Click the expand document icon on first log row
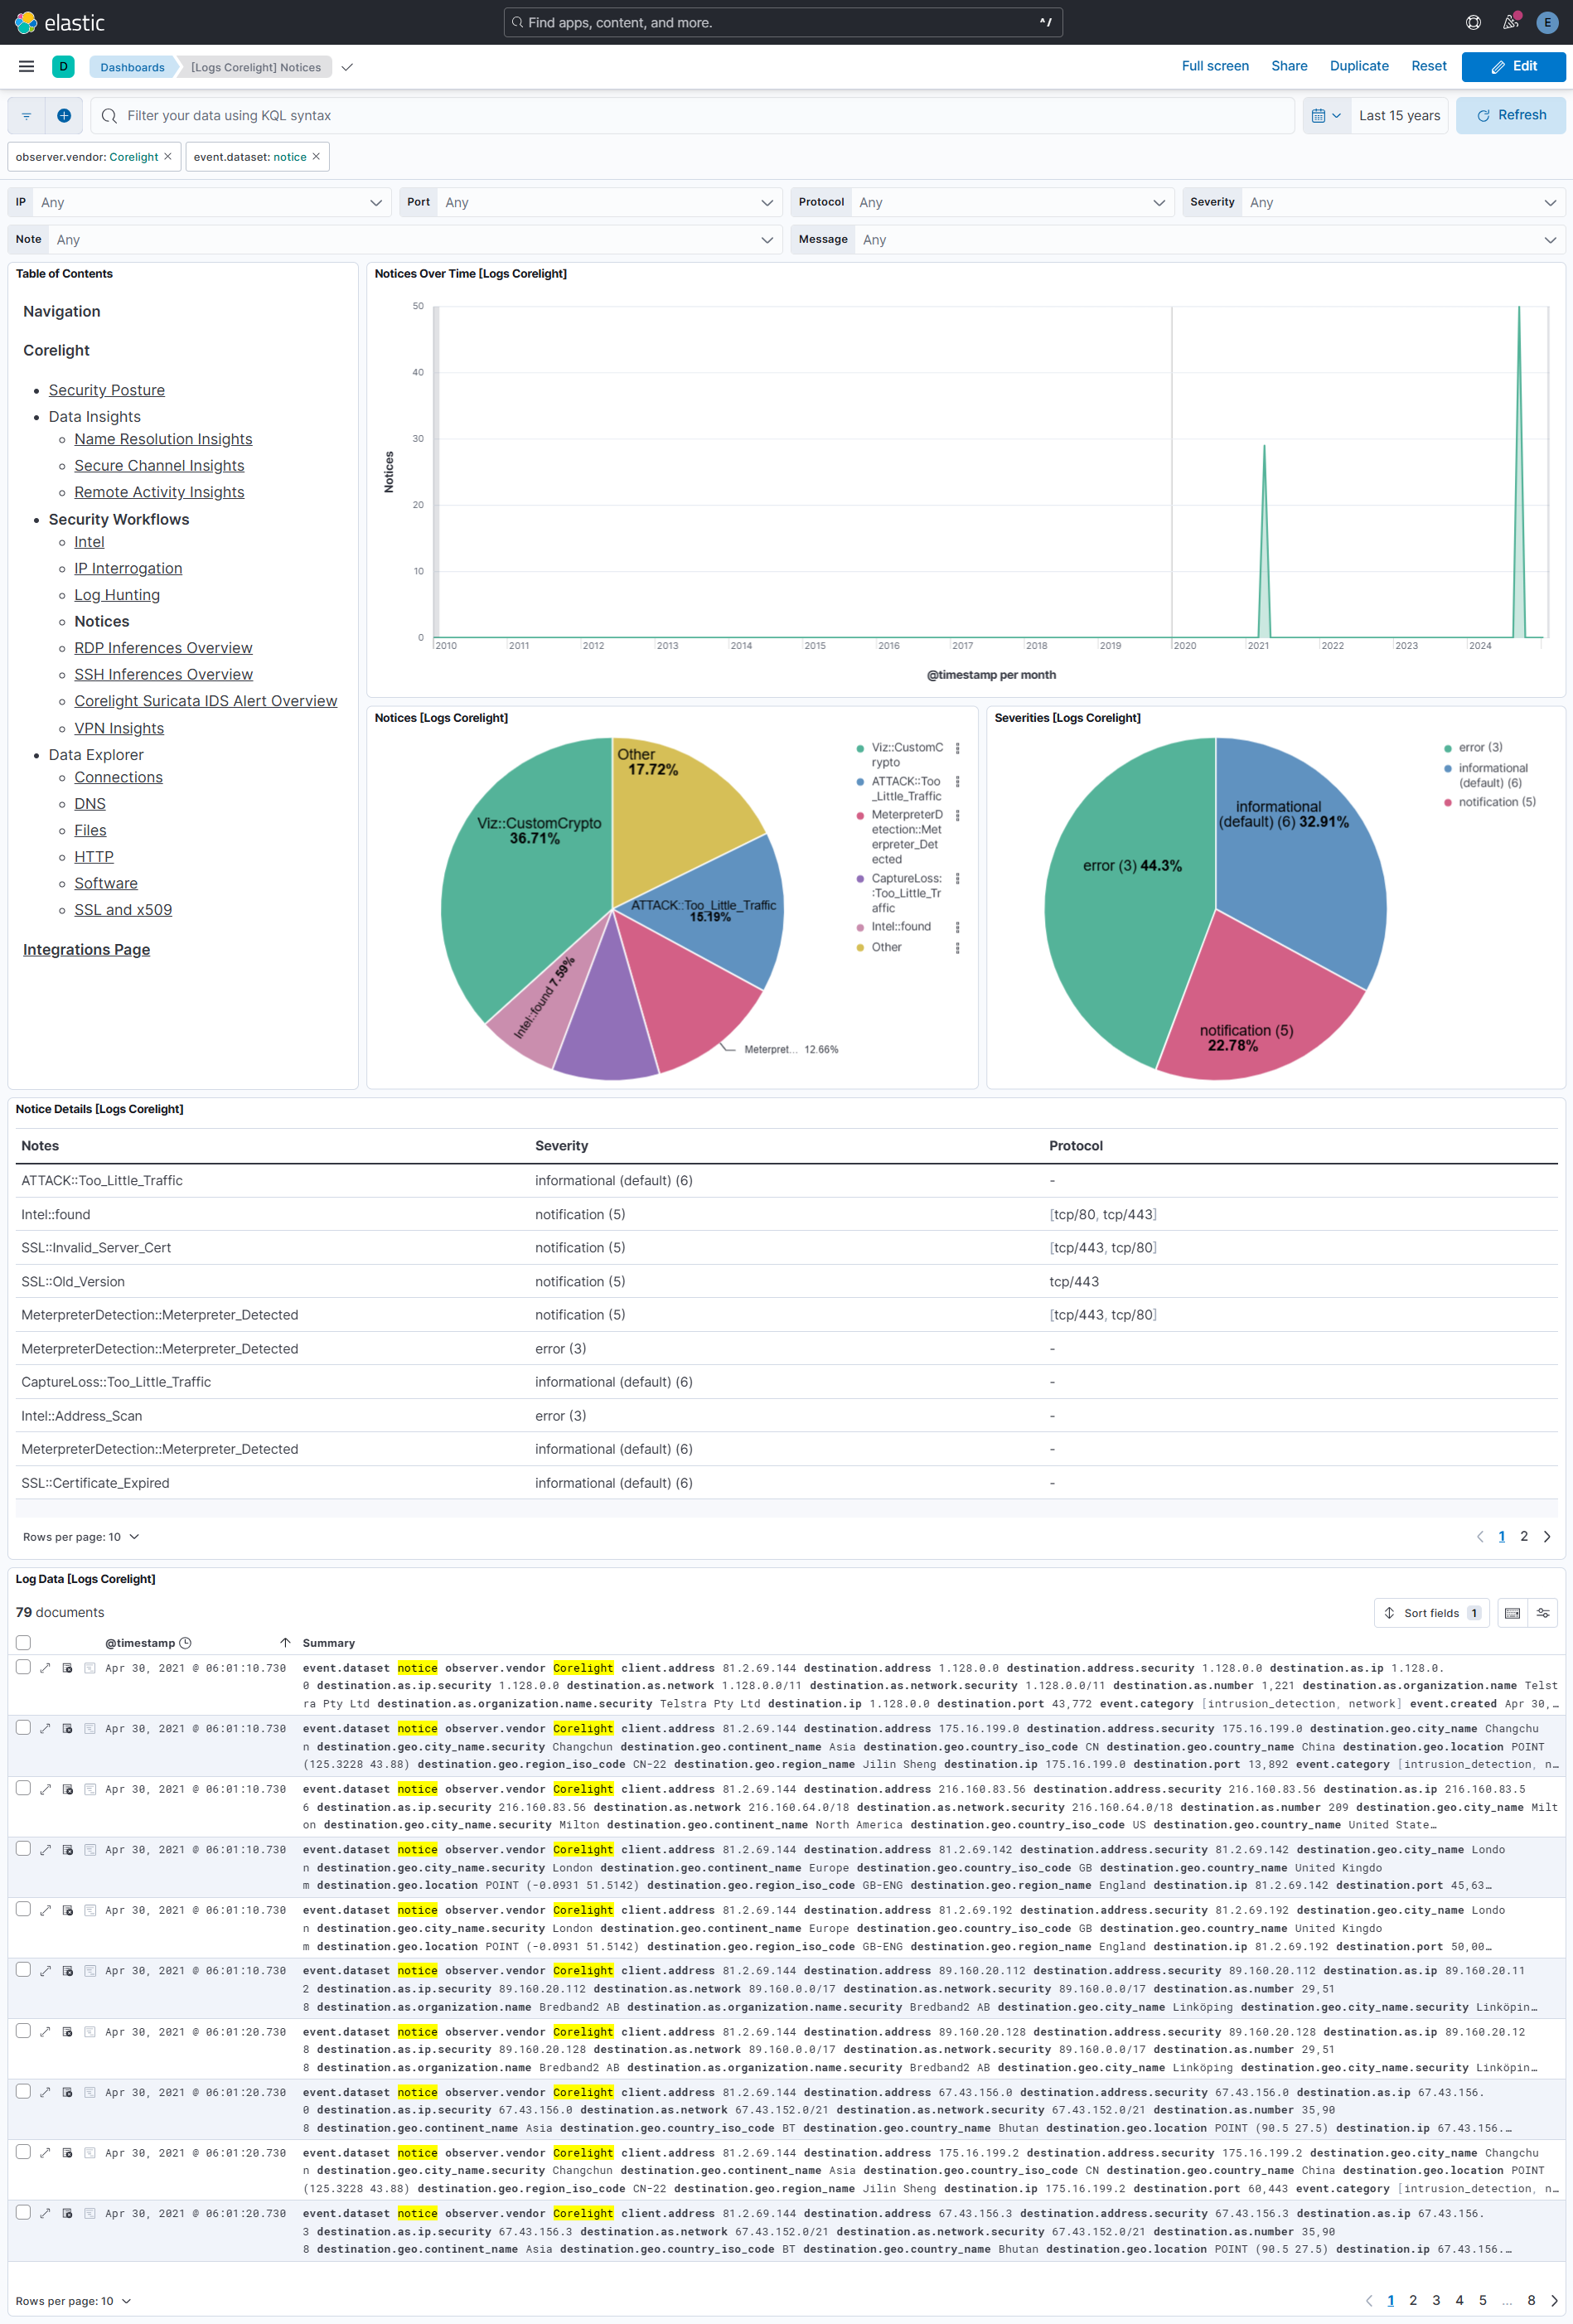Viewport: 1573px width, 2324px height. tap(45, 1668)
